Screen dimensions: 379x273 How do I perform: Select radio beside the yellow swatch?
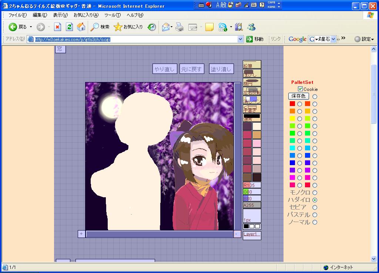click(x=299, y=119)
